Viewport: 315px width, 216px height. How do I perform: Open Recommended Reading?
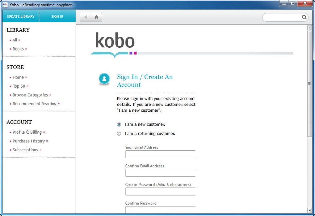35,104
